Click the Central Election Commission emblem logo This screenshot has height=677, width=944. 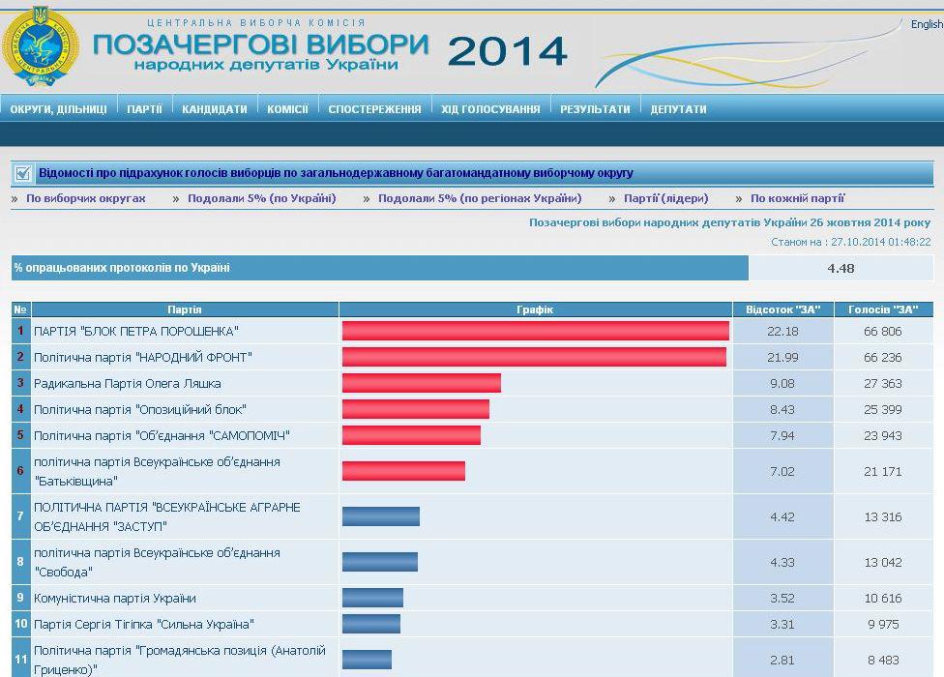click(41, 44)
